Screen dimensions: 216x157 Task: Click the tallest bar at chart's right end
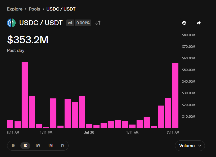click(175, 95)
